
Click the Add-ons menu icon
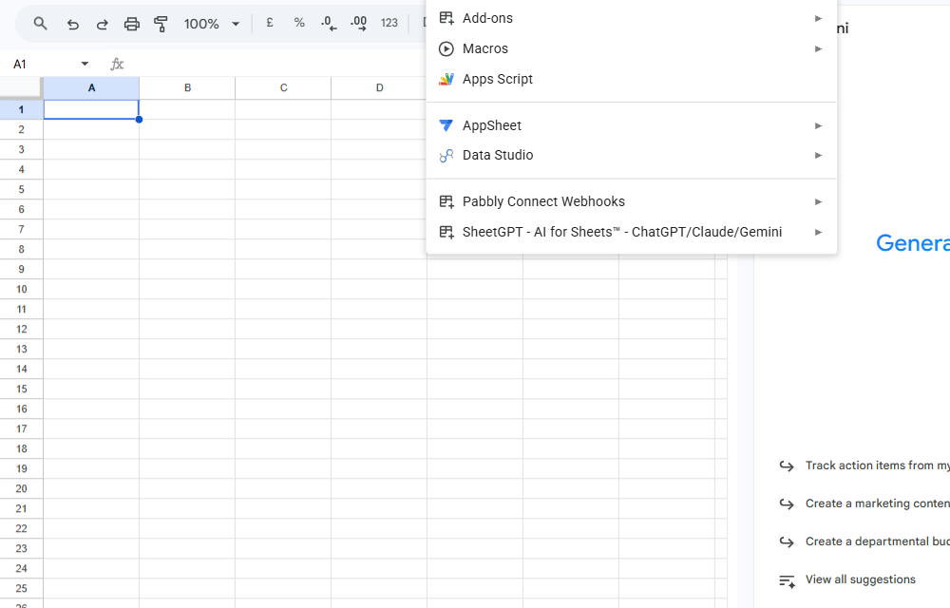[x=446, y=18]
